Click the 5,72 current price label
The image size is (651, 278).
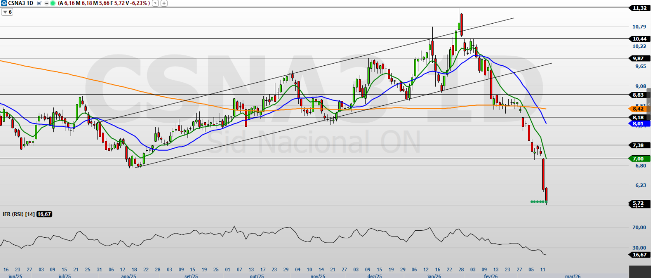point(638,203)
